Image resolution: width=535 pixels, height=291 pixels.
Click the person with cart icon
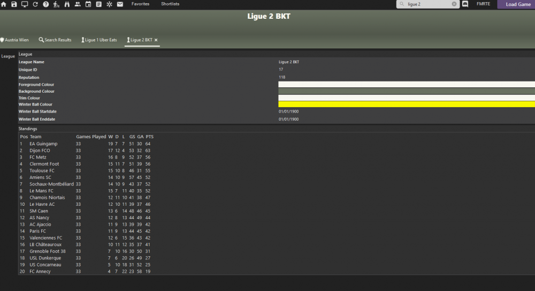pyautogui.click(x=56, y=4)
